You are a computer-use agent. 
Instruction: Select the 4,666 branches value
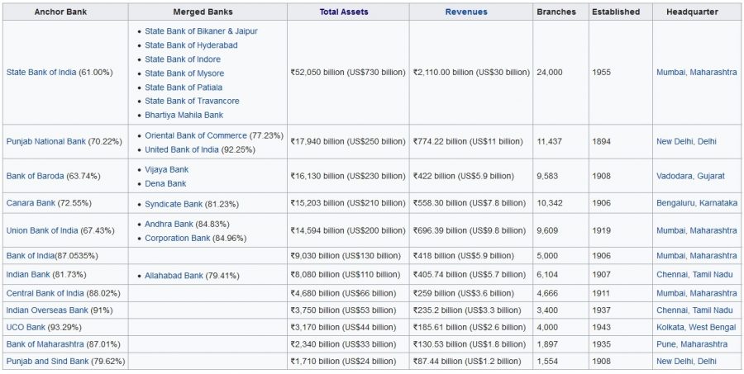point(547,293)
